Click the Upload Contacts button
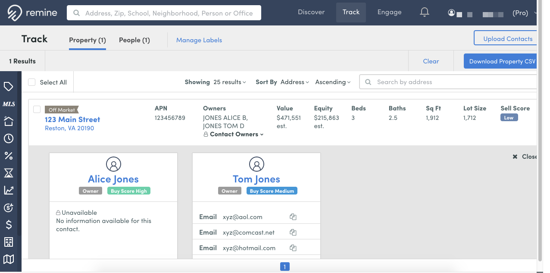550x273 pixels. [x=505, y=38]
